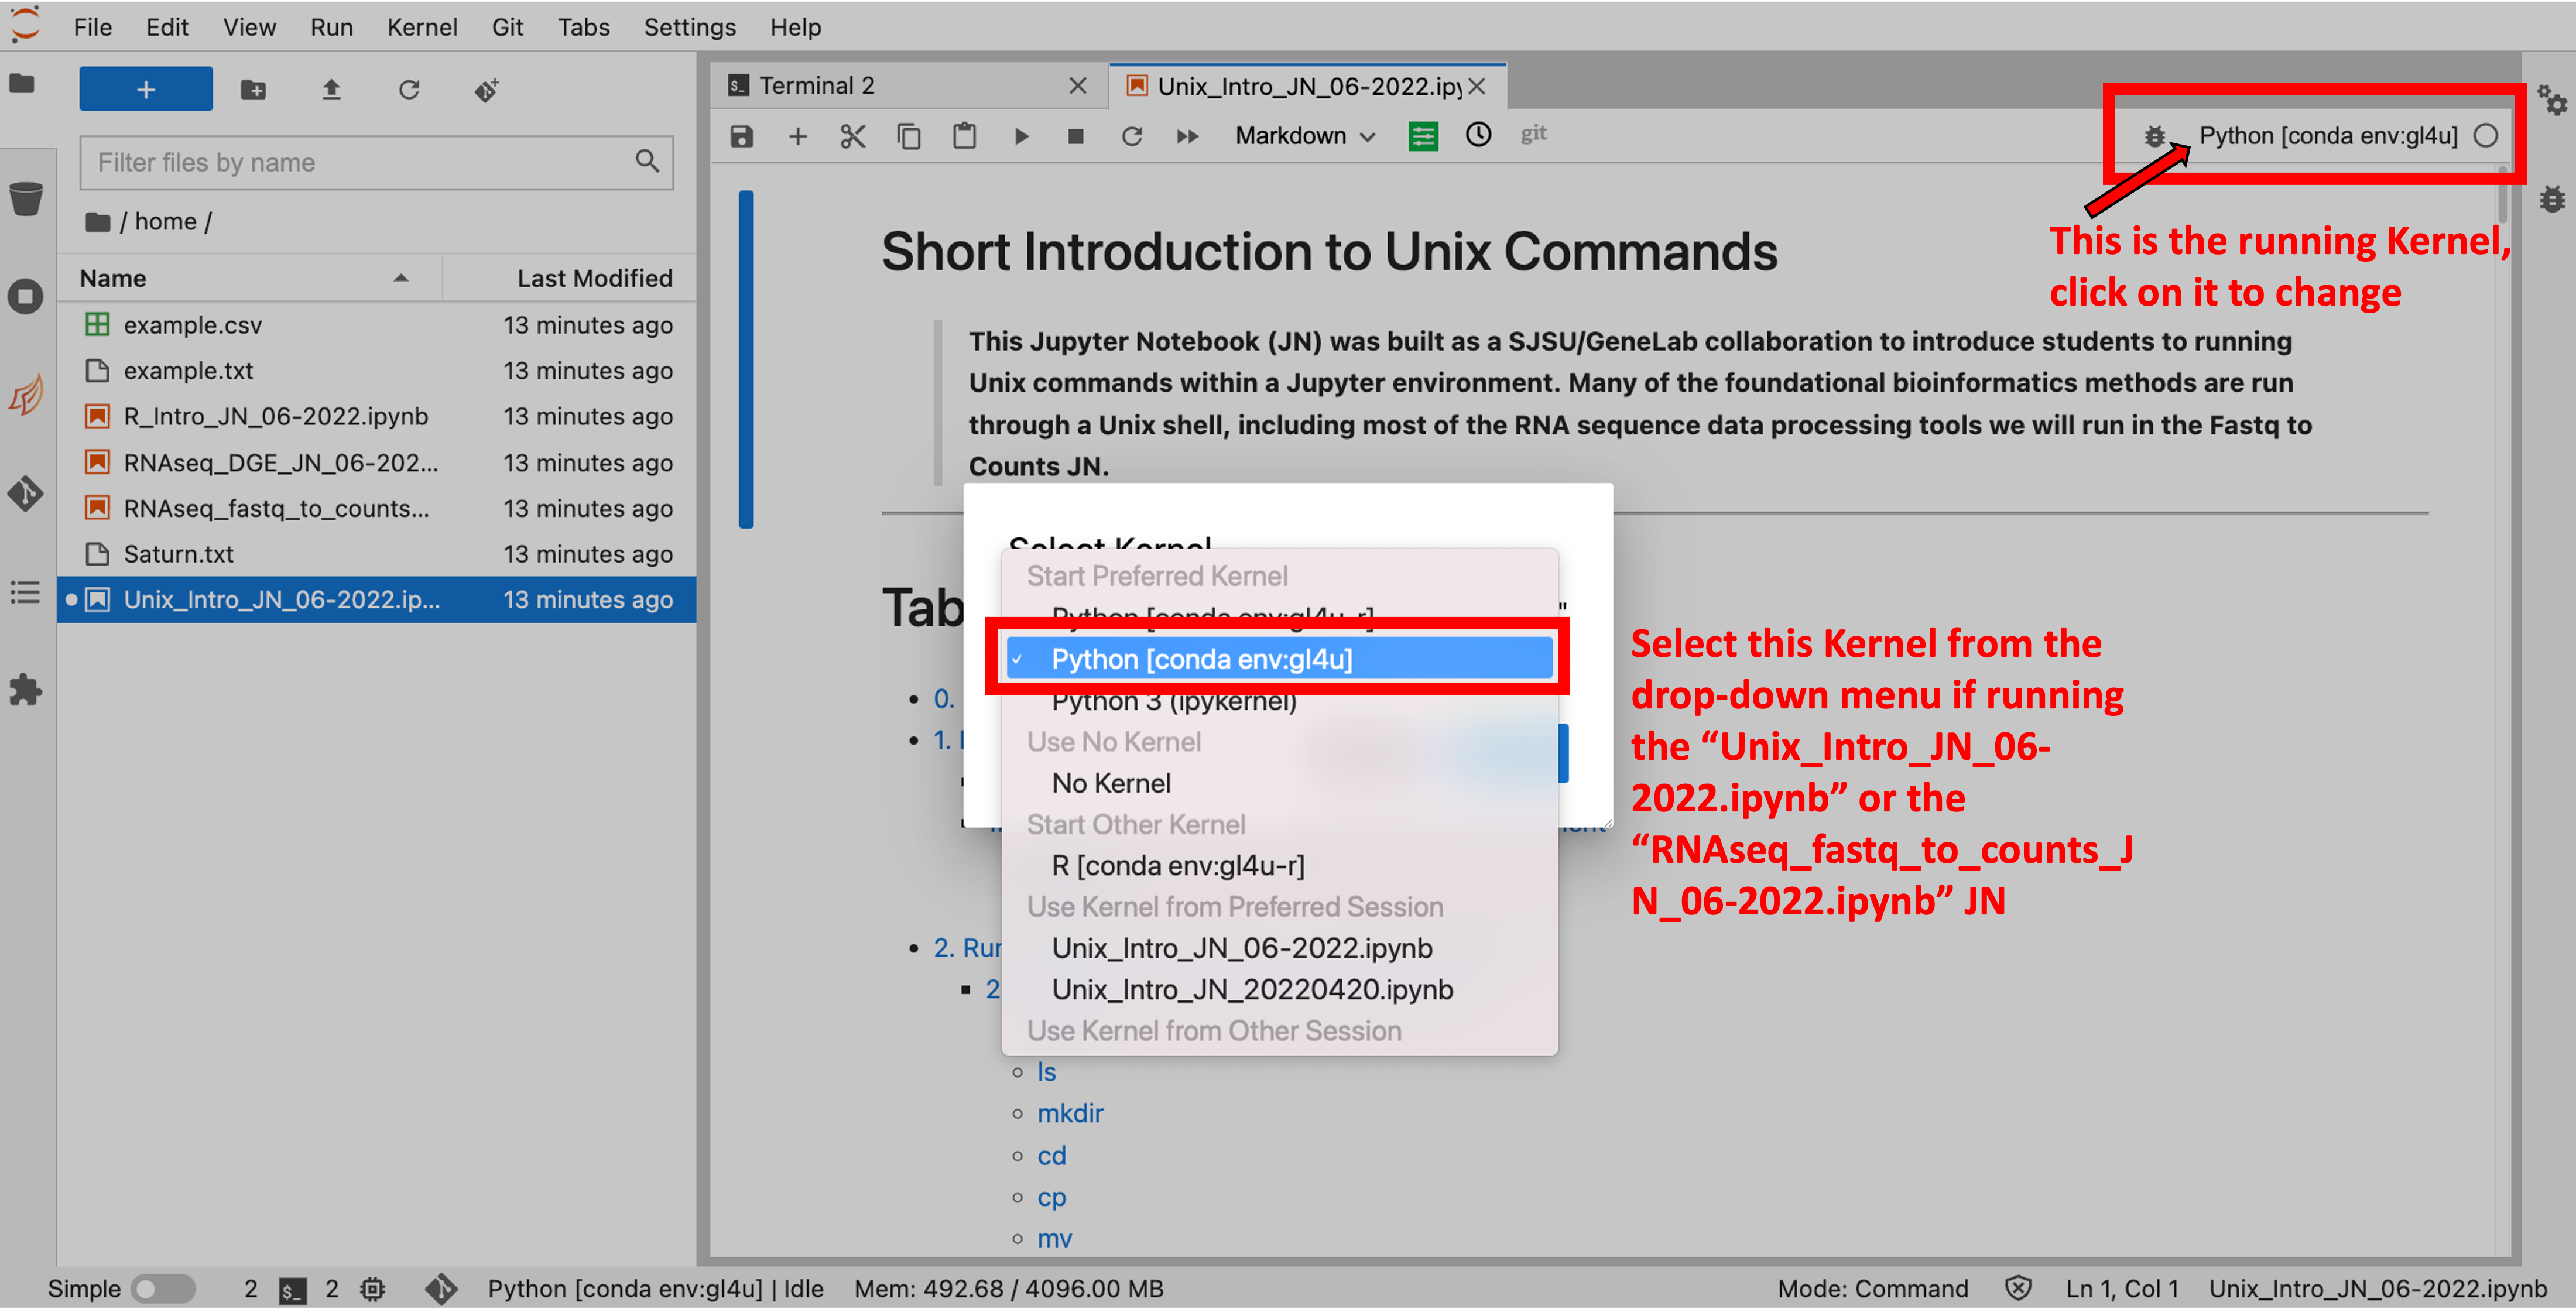The image size is (2576, 1309).
Task: Click kernel name Python [conda env:gl4u] in toolbar
Action: point(2328,136)
